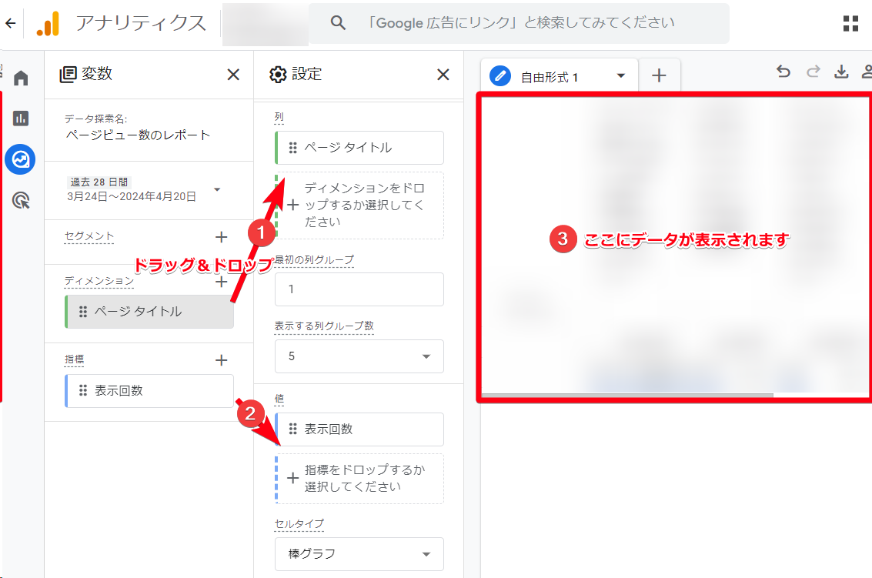Add a new segment with the plus icon
This screenshot has height=578, width=872.
point(222,238)
